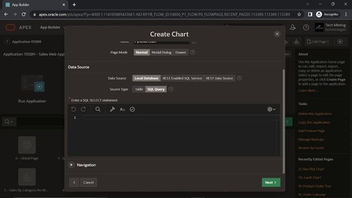Set Source Type to Table

pyautogui.click(x=139, y=89)
